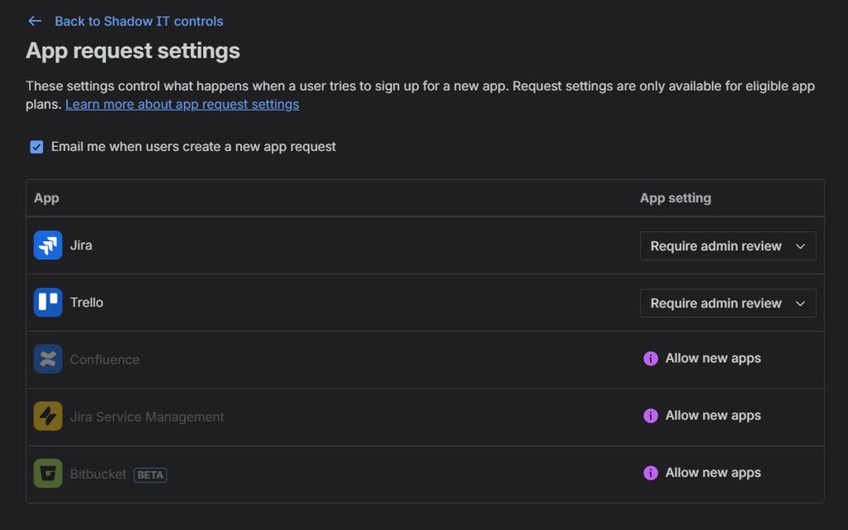The height and width of the screenshot is (530, 848).
Task: Click the Jira app icon
Action: pyautogui.click(x=48, y=245)
